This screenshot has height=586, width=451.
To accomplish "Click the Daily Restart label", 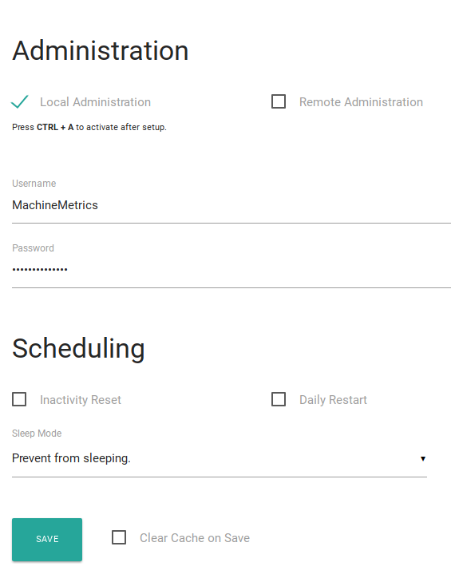I will 333,400.
